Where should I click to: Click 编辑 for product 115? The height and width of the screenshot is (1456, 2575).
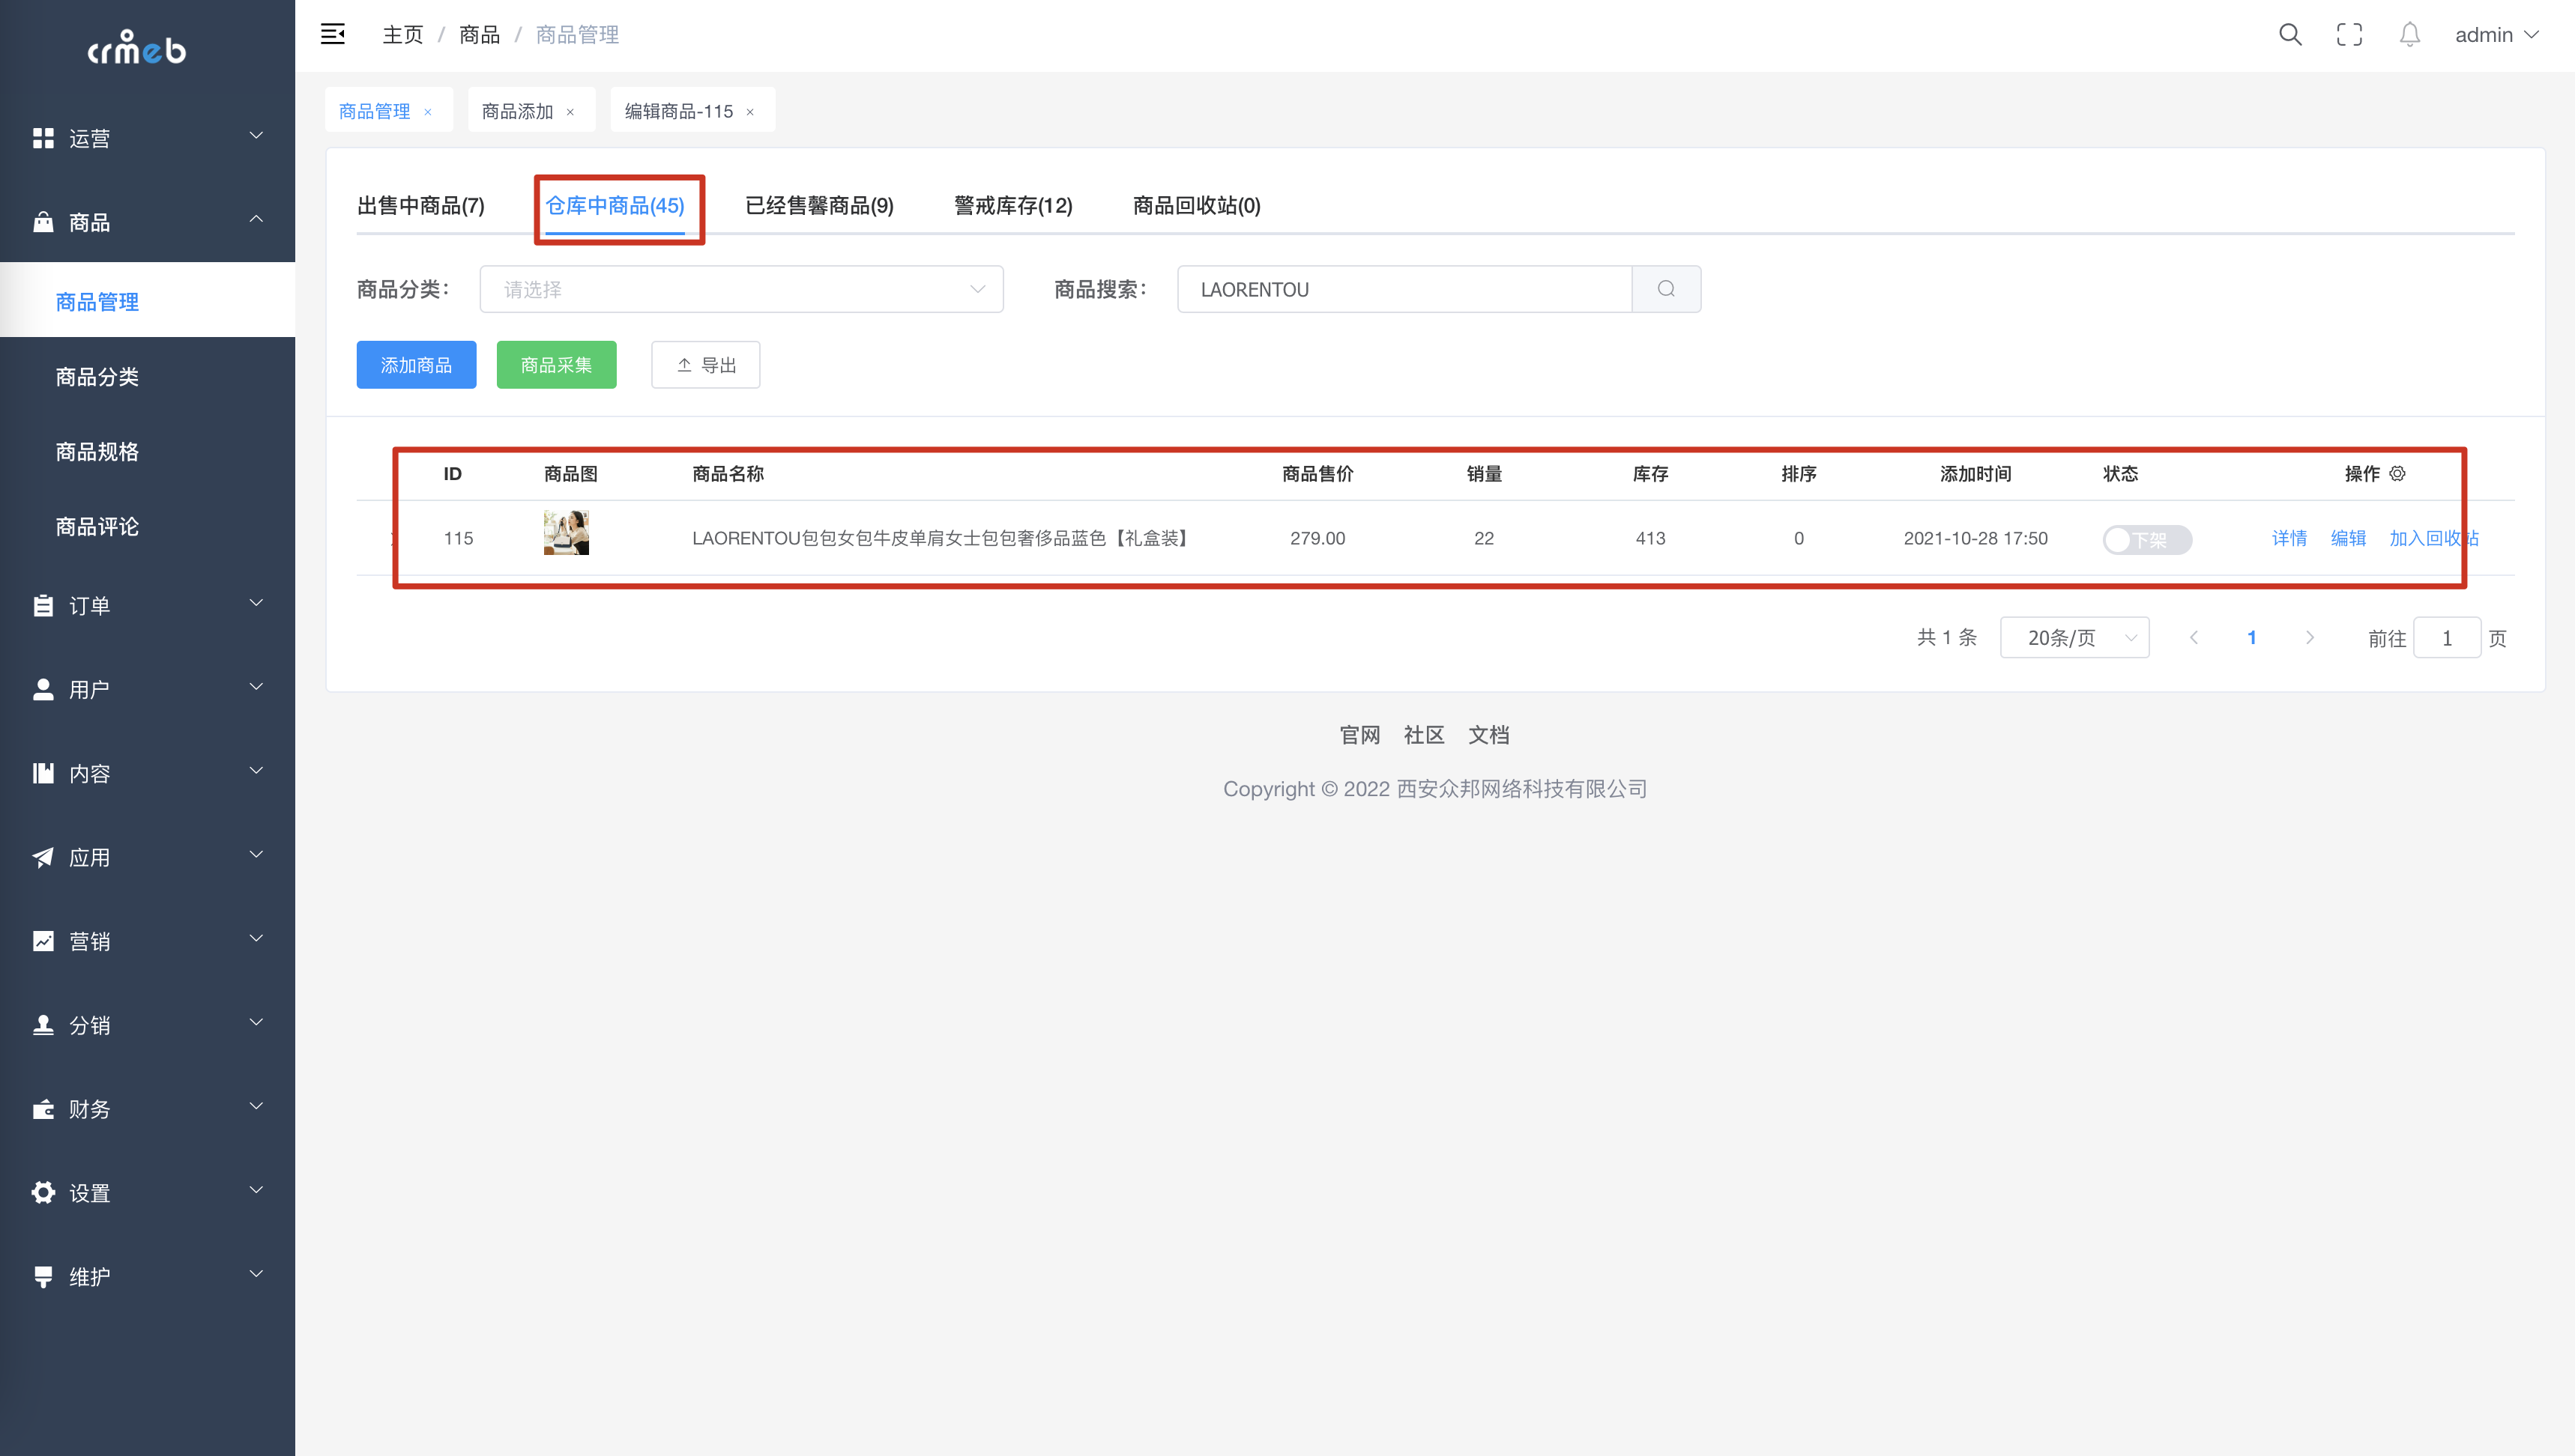coord(2348,538)
